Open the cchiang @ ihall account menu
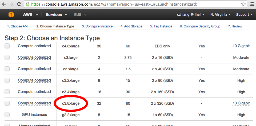This screenshot has width=256, height=126. 191,15
